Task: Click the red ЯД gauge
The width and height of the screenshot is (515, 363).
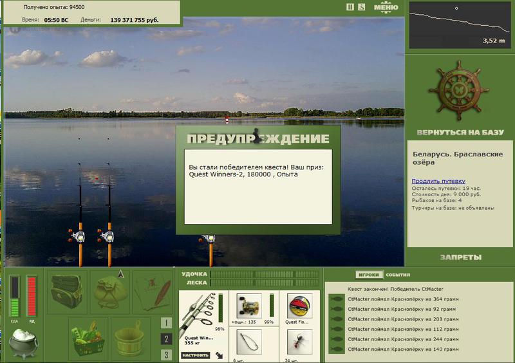Action: pos(32,297)
